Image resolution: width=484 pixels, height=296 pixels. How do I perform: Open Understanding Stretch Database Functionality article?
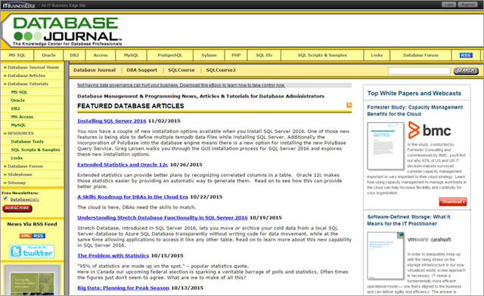pyautogui.click(x=163, y=217)
